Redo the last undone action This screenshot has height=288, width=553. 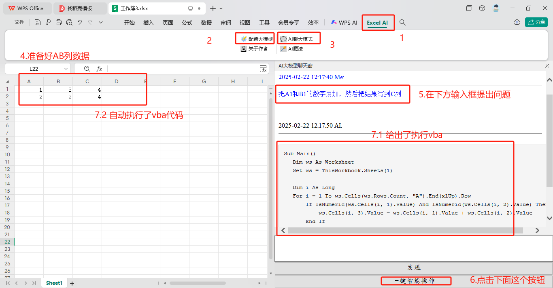90,23
